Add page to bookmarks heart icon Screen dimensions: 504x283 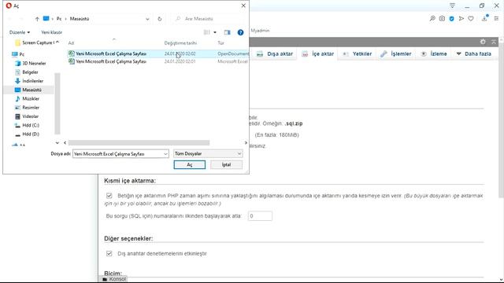point(471,19)
